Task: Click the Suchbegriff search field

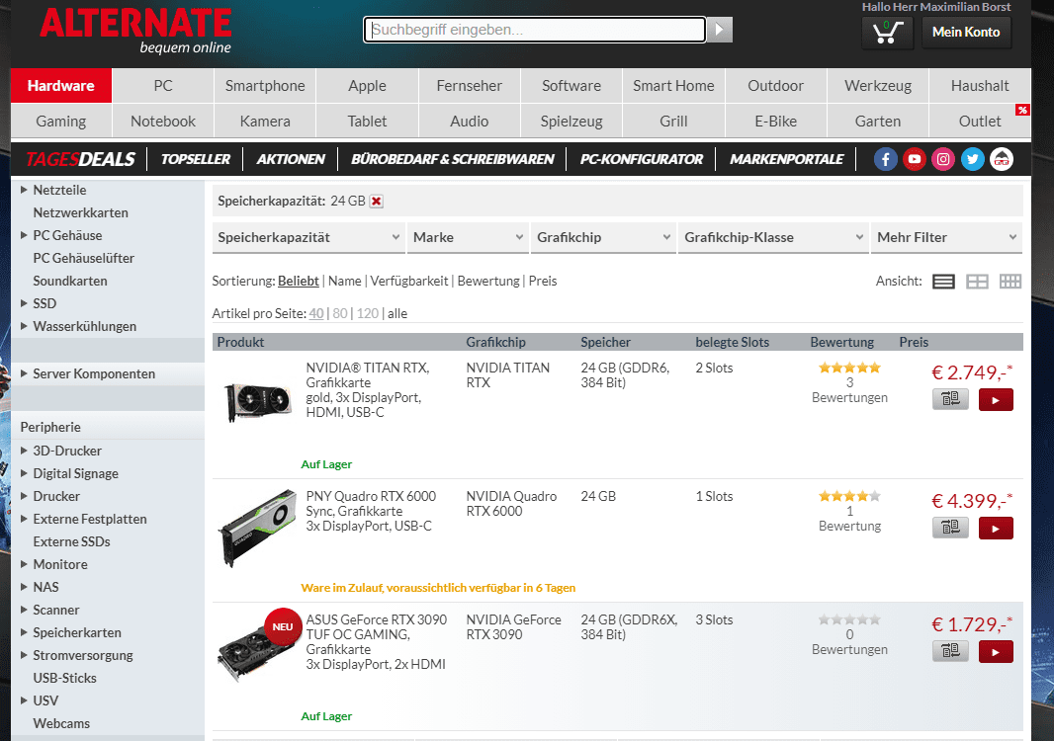Action: pyautogui.click(x=535, y=30)
